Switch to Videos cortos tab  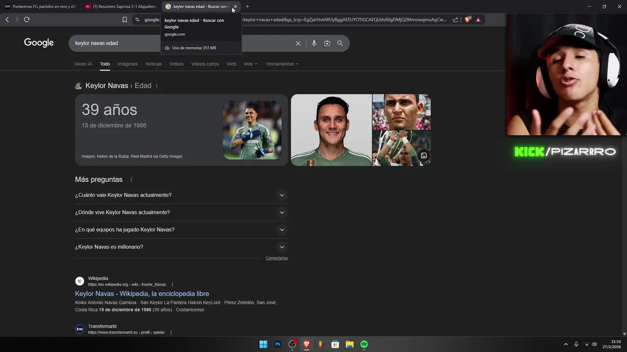point(205,64)
